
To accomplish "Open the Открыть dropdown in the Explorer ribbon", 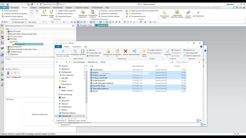I will pyautogui.click(x=176, y=50).
